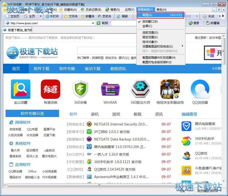
Task: Open the 主页 dropdown arrow
Action: [x=40, y=16]
